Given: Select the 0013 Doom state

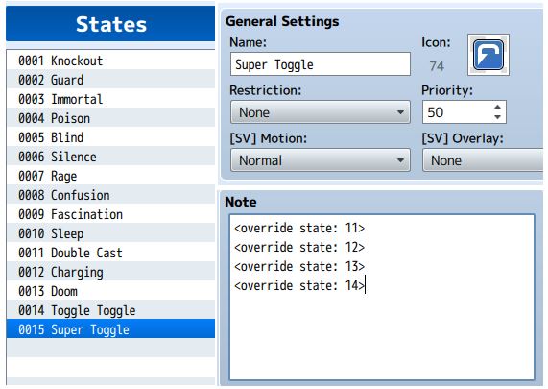Looking at the screenshot, I should pos(110,291).
